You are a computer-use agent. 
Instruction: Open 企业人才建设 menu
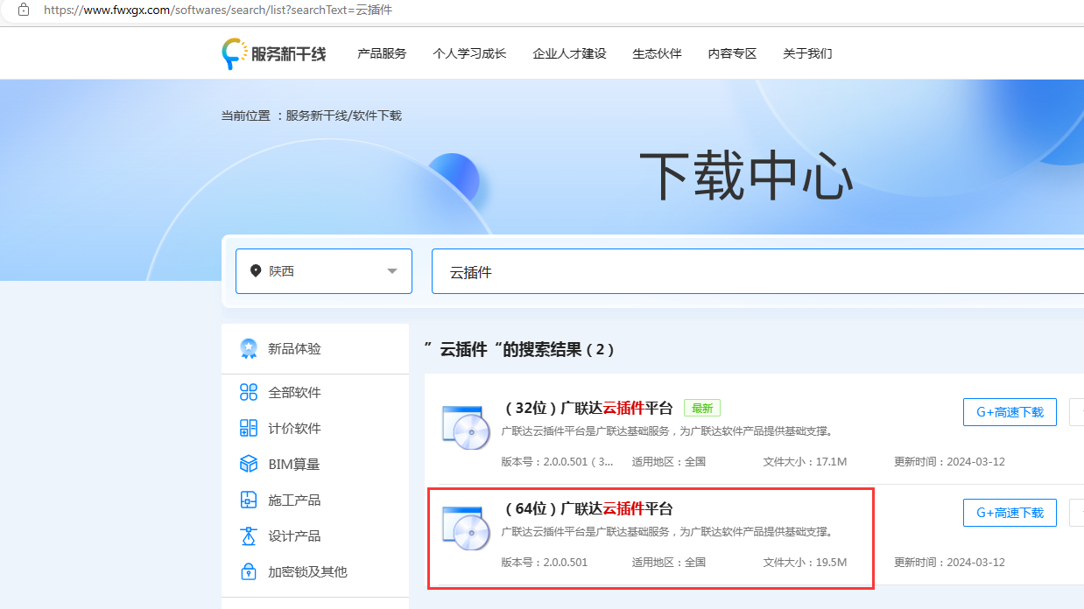click(x=569, y=53)
